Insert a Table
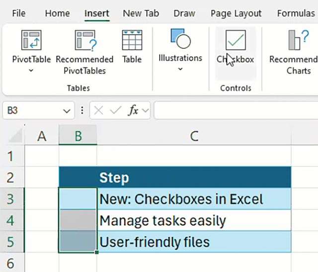 [132, 47]
